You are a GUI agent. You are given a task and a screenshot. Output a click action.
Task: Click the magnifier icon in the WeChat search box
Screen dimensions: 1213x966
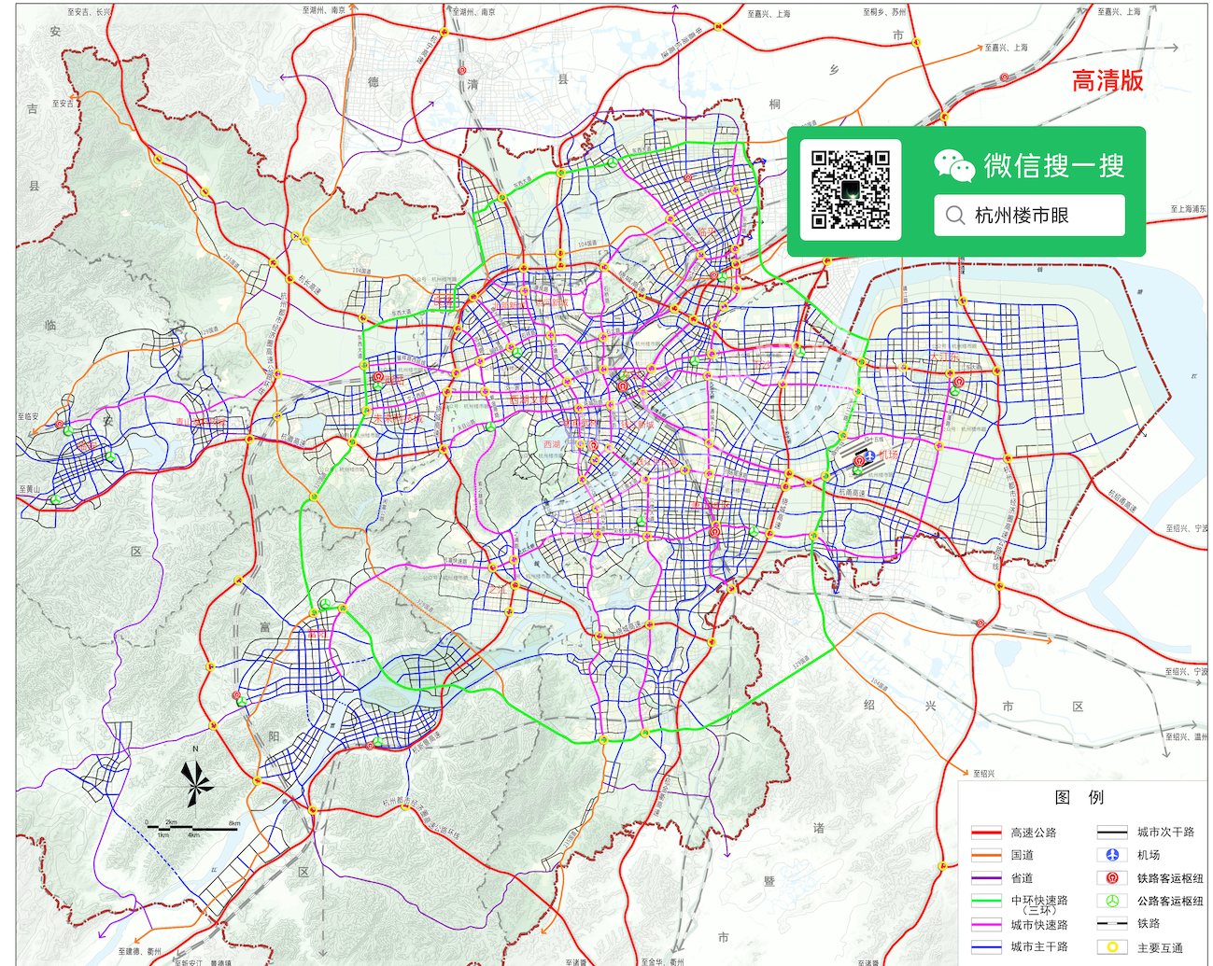coord(955,216)
